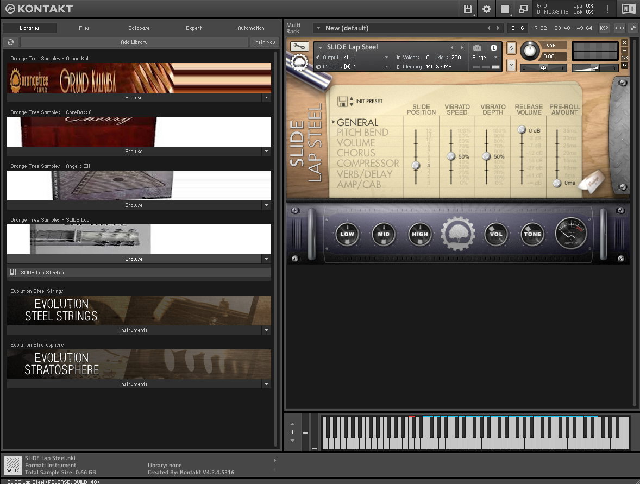The image size is (640, 484).
Task: Open Angelic Zither library options arrow
Action: [267, 205]
